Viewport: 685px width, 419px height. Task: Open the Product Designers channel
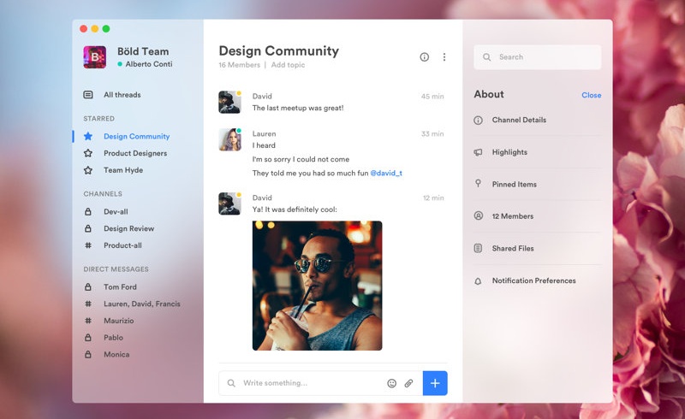coord(135,153)
